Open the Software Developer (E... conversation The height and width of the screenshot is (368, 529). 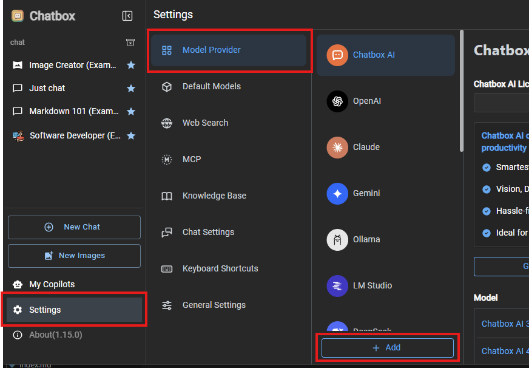75,135
